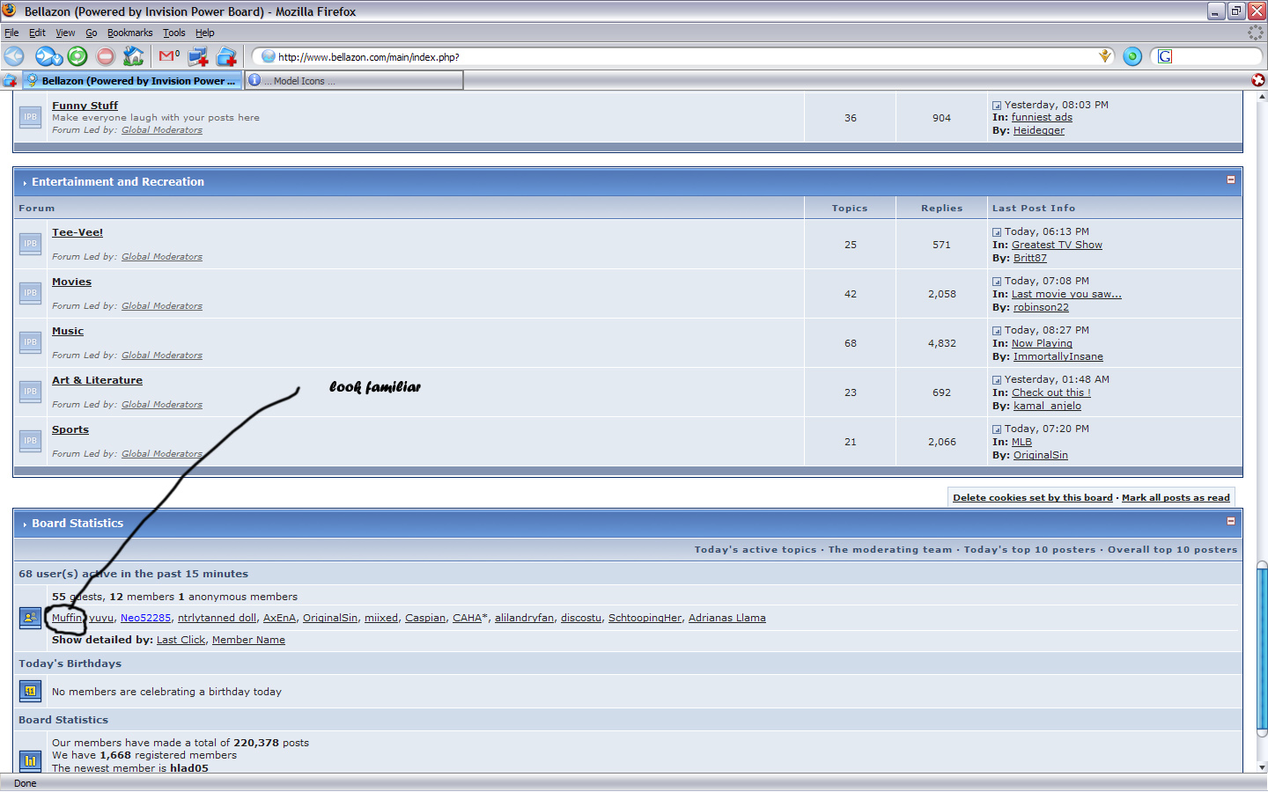Click the green Reload page icon
The width and height of the screenshot is (1268, 792).
77,56
